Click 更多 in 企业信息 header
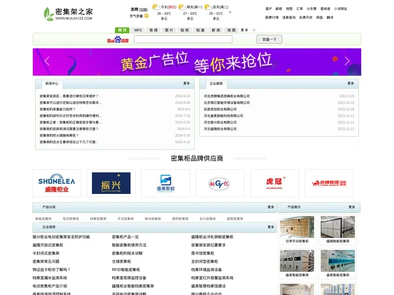 pos(271,227)
